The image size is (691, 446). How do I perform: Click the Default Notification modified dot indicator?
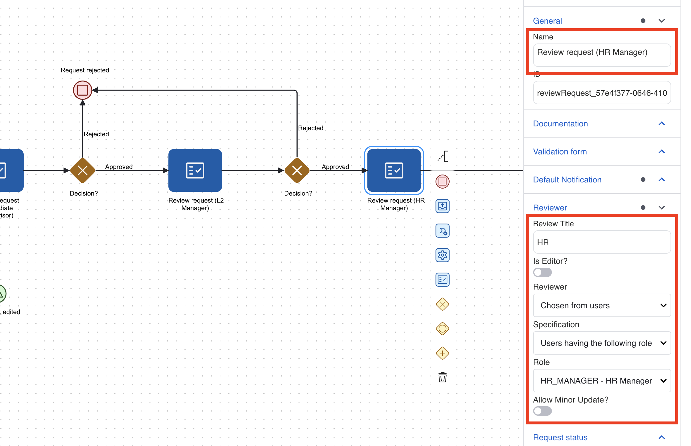(643, 180)
